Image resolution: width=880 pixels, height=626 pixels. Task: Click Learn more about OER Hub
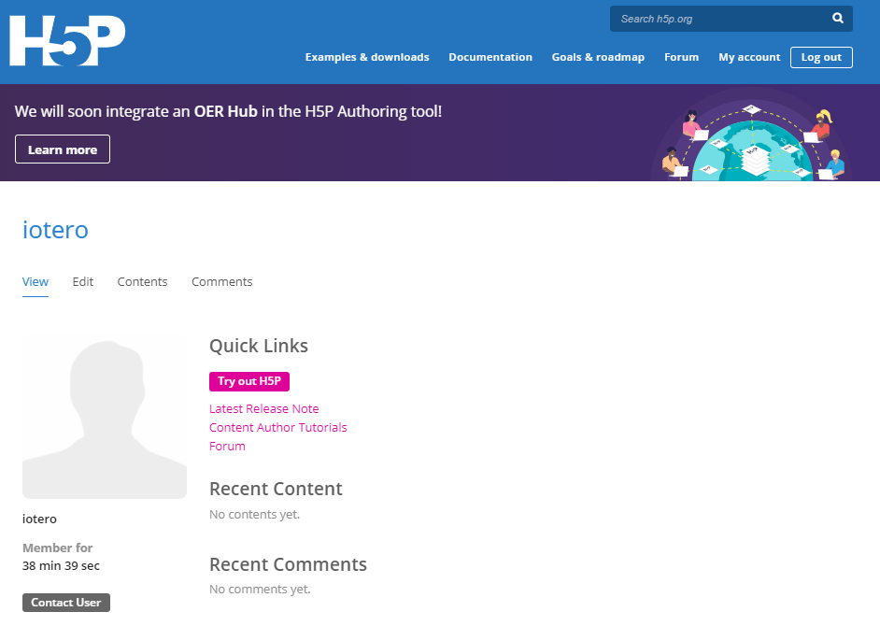(63, 149)
